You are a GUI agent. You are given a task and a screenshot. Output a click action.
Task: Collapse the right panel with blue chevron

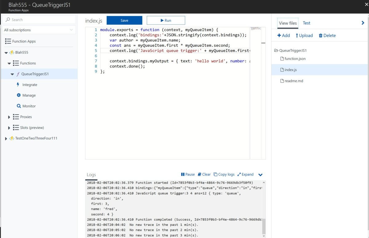tap(363, 23)
